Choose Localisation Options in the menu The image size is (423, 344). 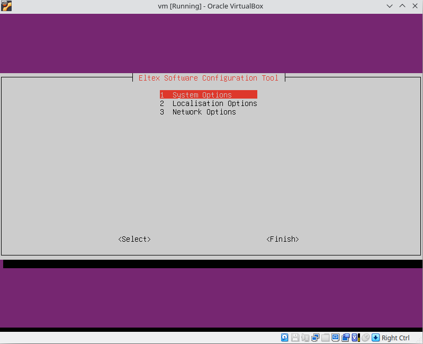[x=208, y=103]
